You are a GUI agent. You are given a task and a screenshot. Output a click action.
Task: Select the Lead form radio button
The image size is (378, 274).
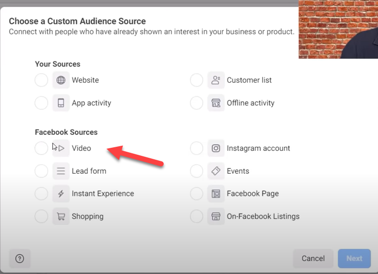[42, 171]
